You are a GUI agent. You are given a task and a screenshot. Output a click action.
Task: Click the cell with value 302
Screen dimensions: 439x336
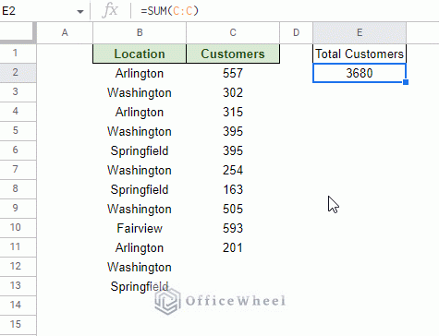tap(233, 92)
